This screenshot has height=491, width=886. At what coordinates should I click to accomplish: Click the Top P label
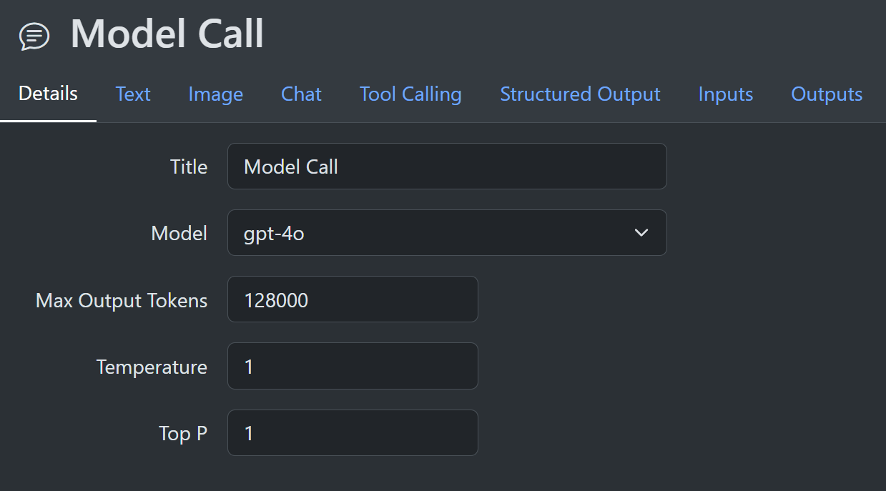183,433
